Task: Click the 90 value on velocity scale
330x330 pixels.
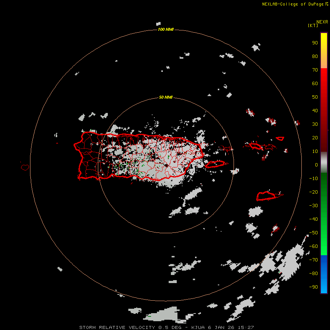Action: 315,43
